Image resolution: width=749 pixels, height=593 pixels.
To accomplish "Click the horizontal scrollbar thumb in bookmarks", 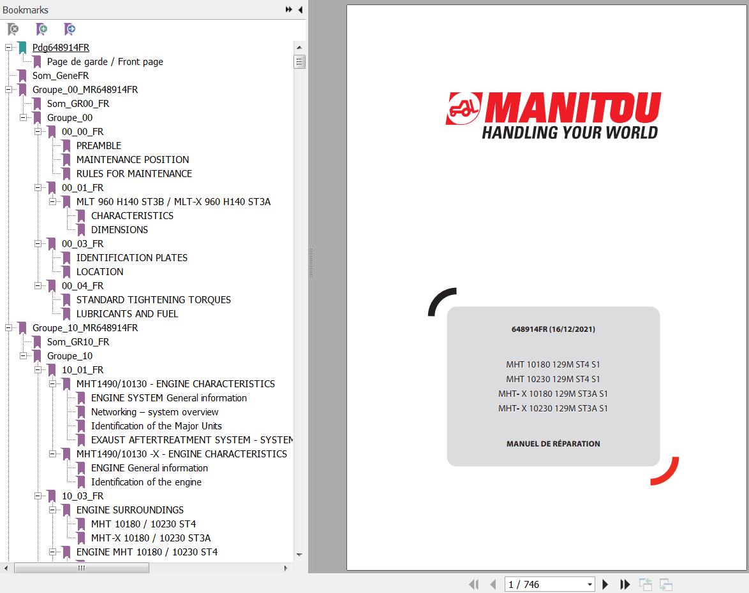I will 82,568.
